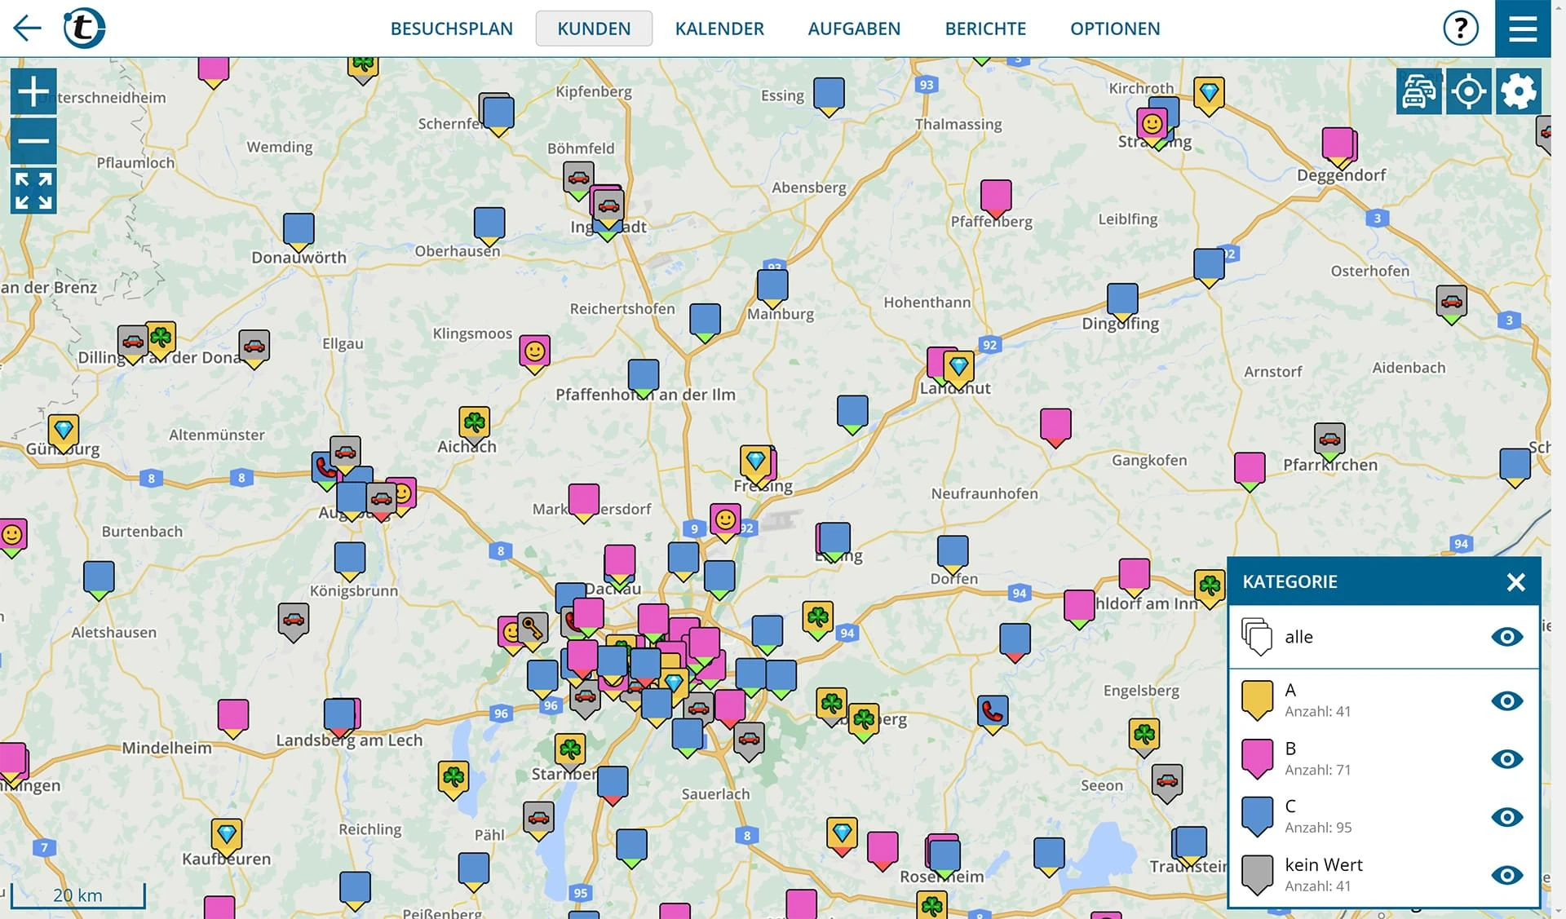Close the Kategorie panel
This screenshot has height=919, width=1566.
click(x=1515, y=582)
